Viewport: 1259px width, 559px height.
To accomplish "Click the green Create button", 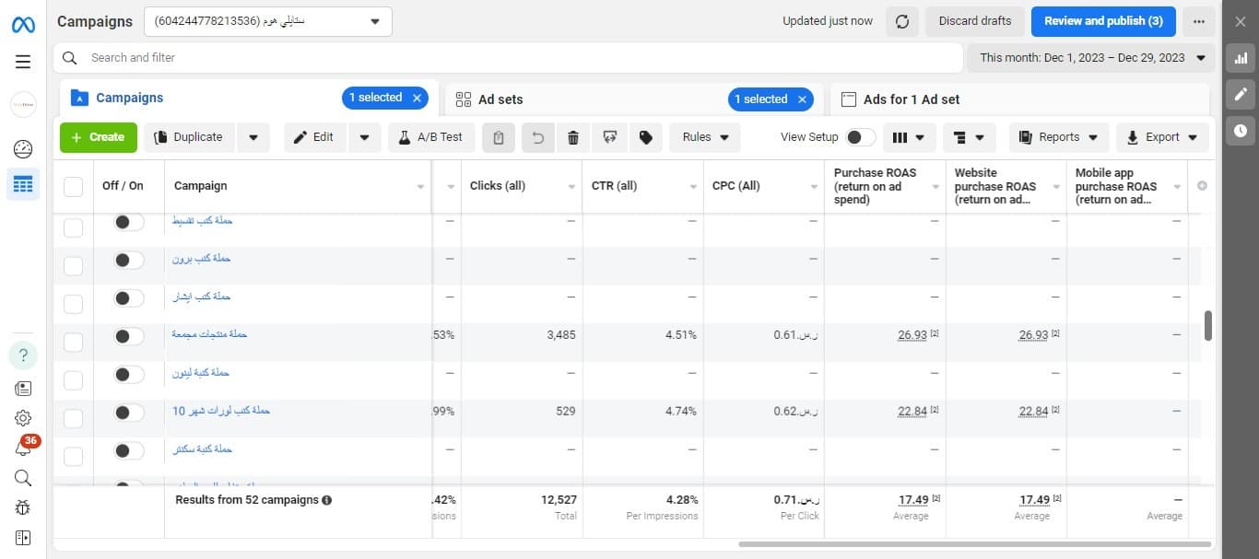I will [98, 137].
